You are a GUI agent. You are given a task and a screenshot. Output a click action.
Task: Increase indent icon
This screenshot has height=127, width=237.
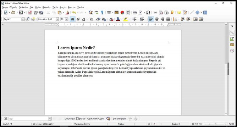click(x=195, y=19)
